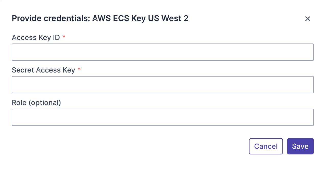This screenshot has width=325, height=174.
Task: Click the 'Provide credentials' heading text
Action: [x=51, y=18]
